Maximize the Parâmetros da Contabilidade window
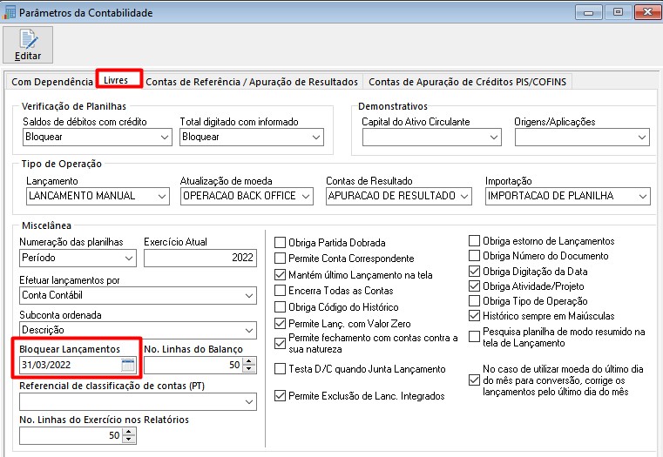The height and width of the screenshot is (457, 663). (x=618, y=12)
